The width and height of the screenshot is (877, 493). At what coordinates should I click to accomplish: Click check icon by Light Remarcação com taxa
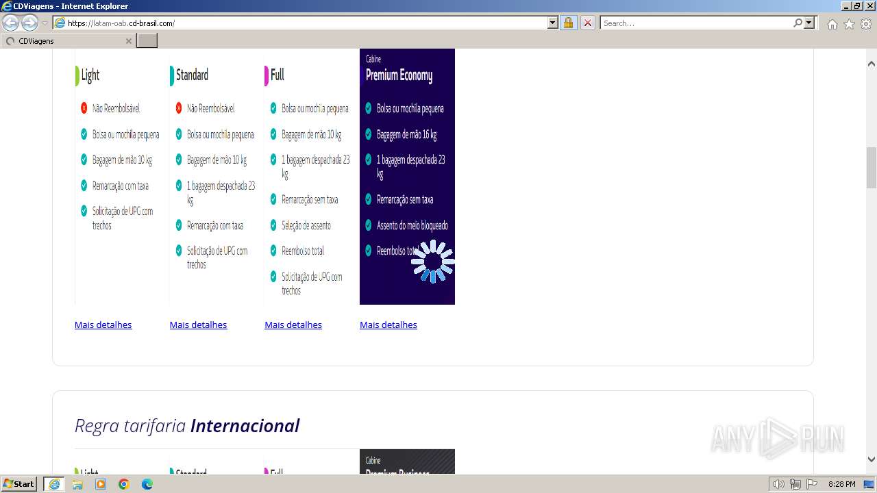[x=84, y=186]
